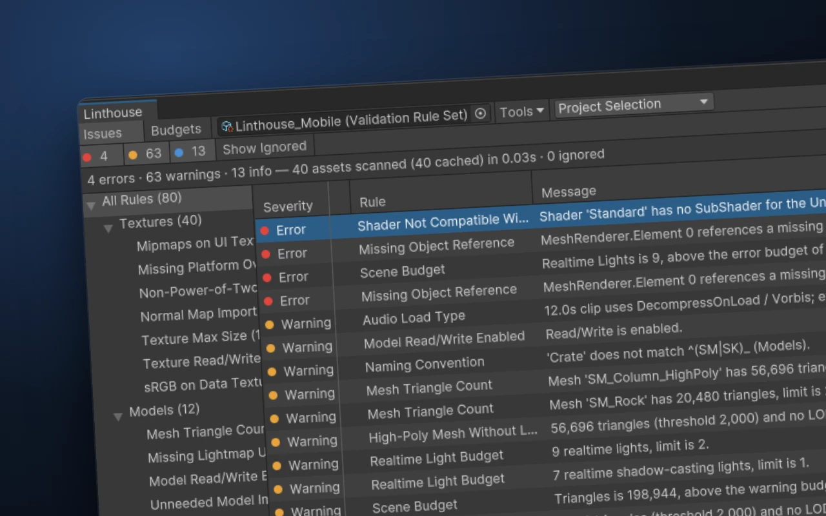826x516 pixels.
Task: Sort by the Message column header
Action: [569, 192]
